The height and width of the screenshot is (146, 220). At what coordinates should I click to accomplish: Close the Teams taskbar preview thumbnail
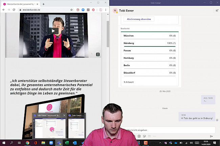[64, 115]
